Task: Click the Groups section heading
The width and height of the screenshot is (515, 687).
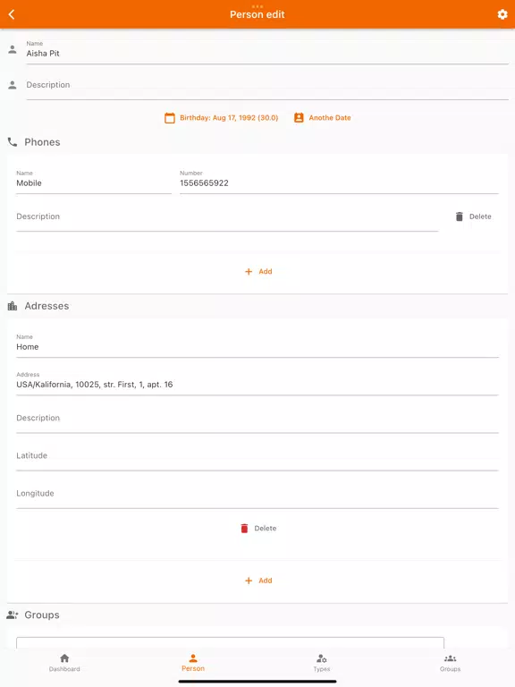Action: click(x=42, y=615)
